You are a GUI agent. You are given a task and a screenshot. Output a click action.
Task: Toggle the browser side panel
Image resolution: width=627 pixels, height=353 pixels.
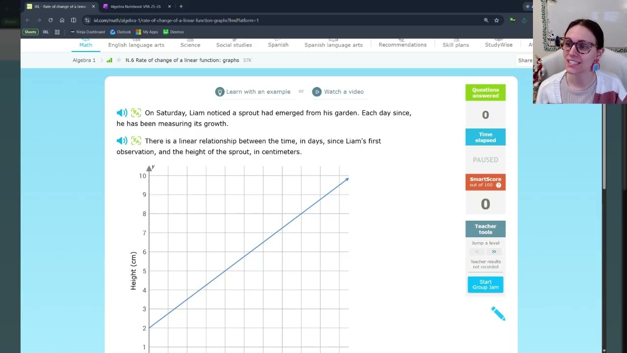(x=73, y=20)
